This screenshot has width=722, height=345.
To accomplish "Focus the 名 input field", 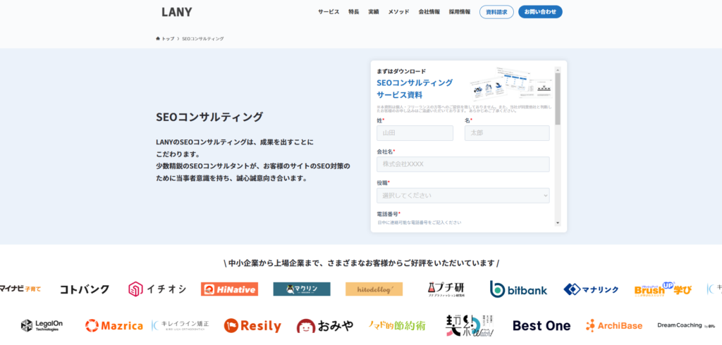I will (507, 133).
